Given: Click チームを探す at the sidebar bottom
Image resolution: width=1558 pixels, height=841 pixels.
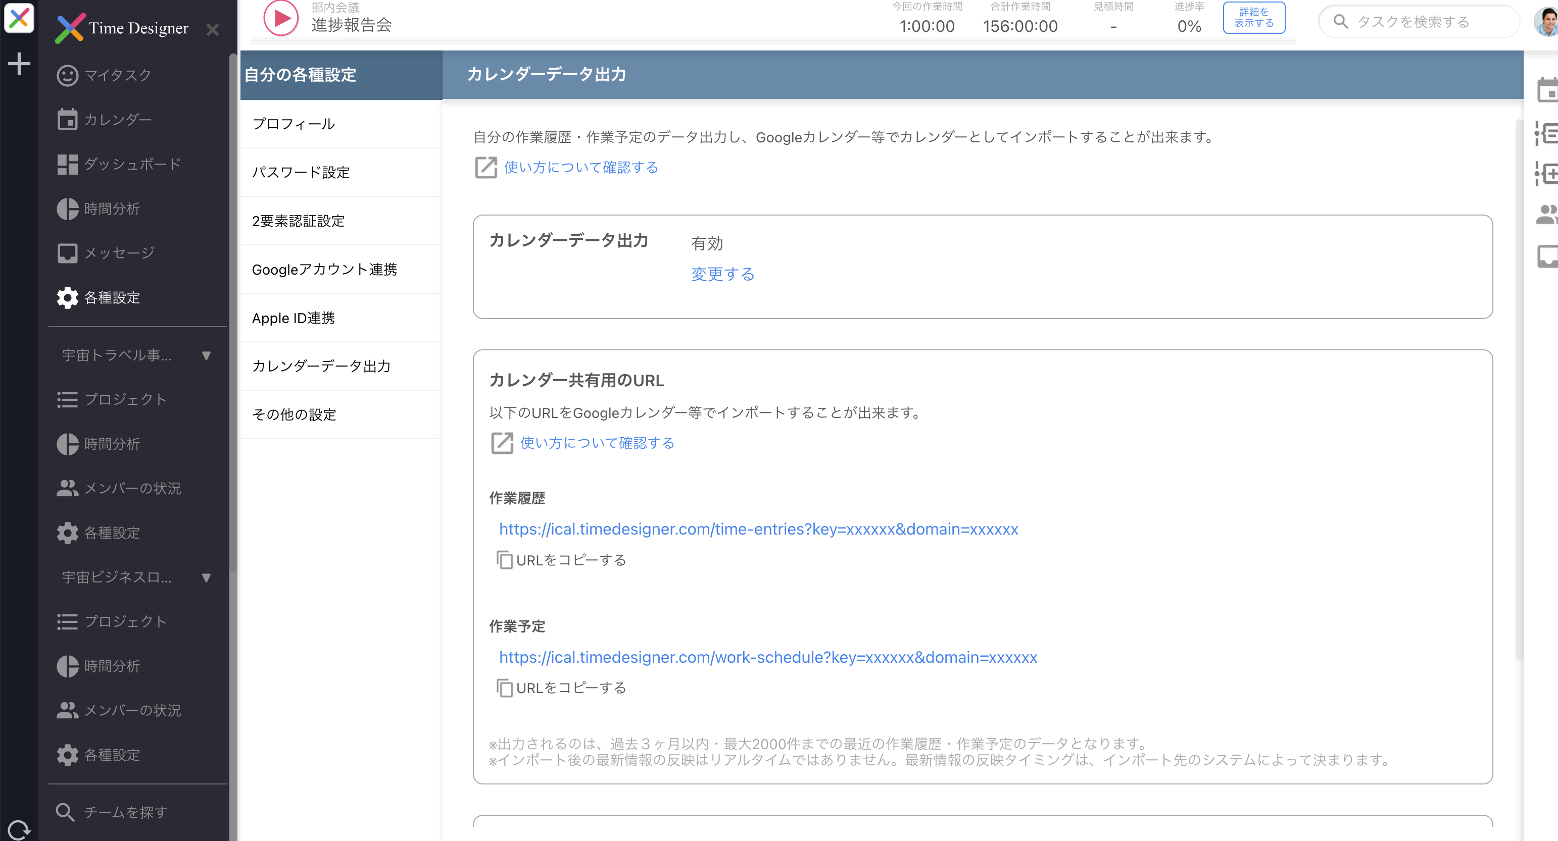Looking at the screenshot, I should tap(111, 812).
